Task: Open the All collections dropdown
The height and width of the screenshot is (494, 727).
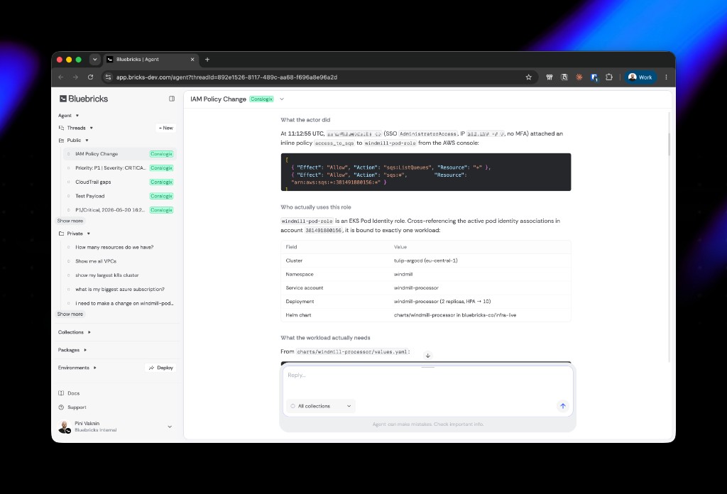Action: pos(321,406)
